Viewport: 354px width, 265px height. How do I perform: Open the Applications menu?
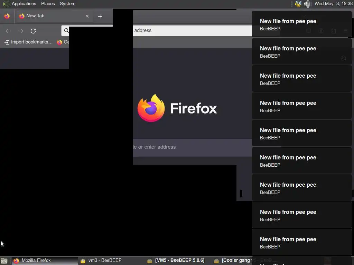pyautogui.click(x=24, y=3)
